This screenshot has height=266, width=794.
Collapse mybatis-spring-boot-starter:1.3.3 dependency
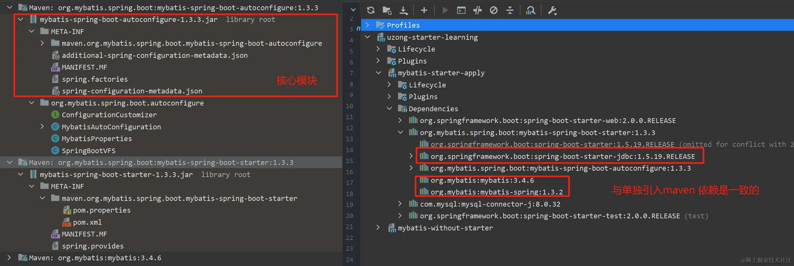coord(400,132)
